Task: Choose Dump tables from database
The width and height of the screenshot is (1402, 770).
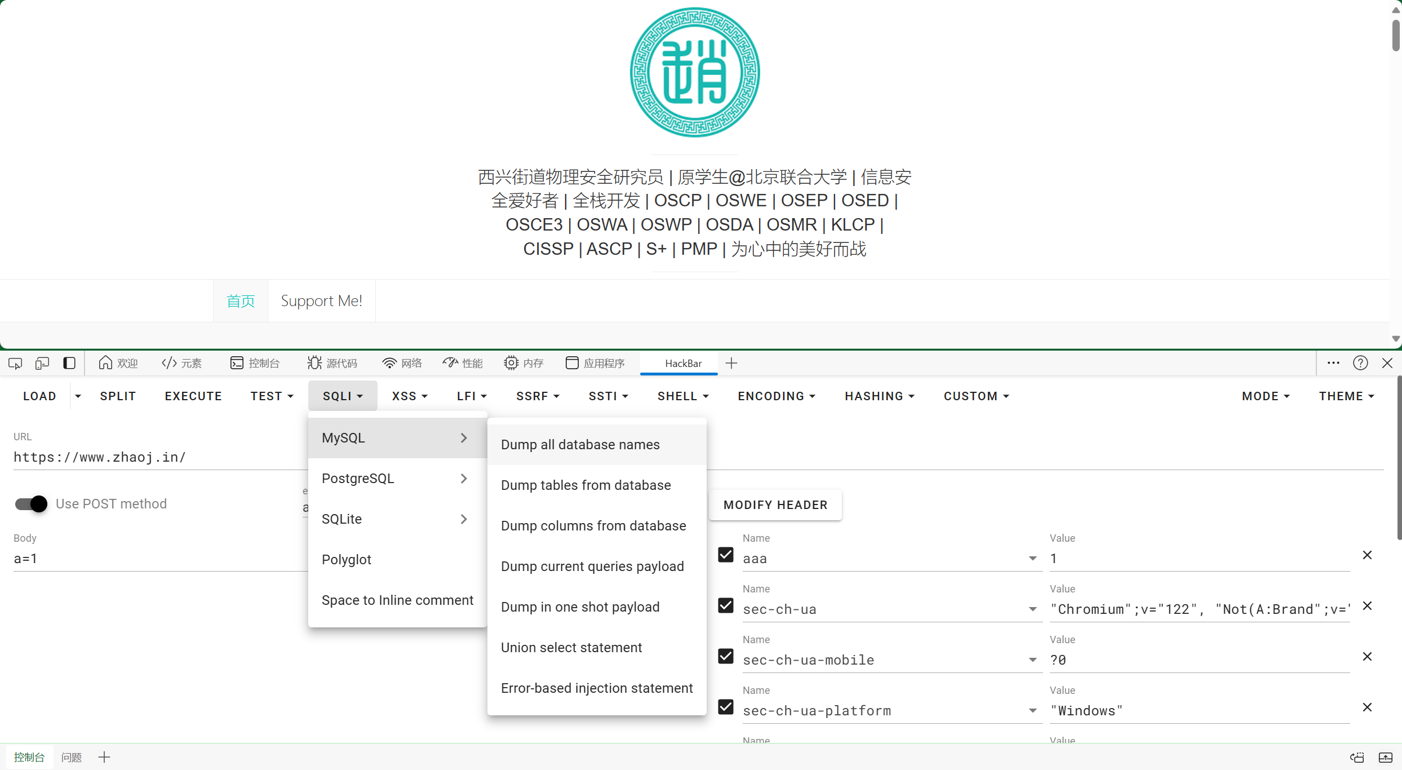Action: tap(585, 485)
